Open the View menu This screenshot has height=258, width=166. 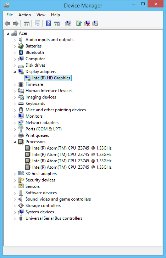click(x=41, y=15)
